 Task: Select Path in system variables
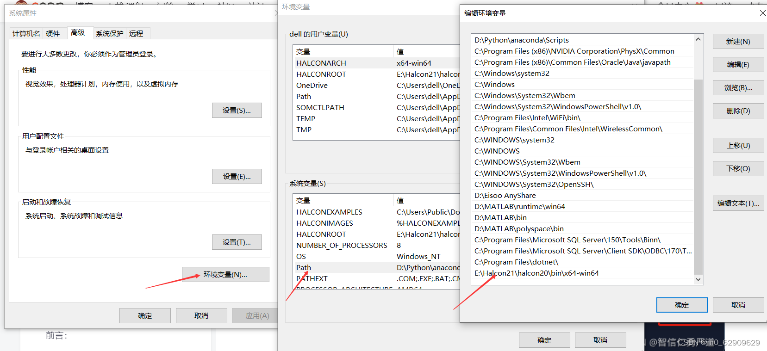(376, 268)
